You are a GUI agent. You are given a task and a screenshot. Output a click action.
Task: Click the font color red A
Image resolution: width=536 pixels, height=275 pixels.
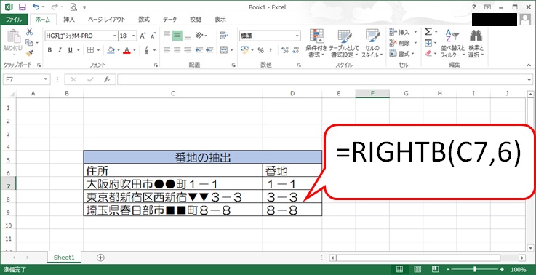pos(127,50)
